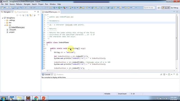The width and height of the screenshot is (180, 101).
Task: Open the Window menu
Action: click(53, 4)
